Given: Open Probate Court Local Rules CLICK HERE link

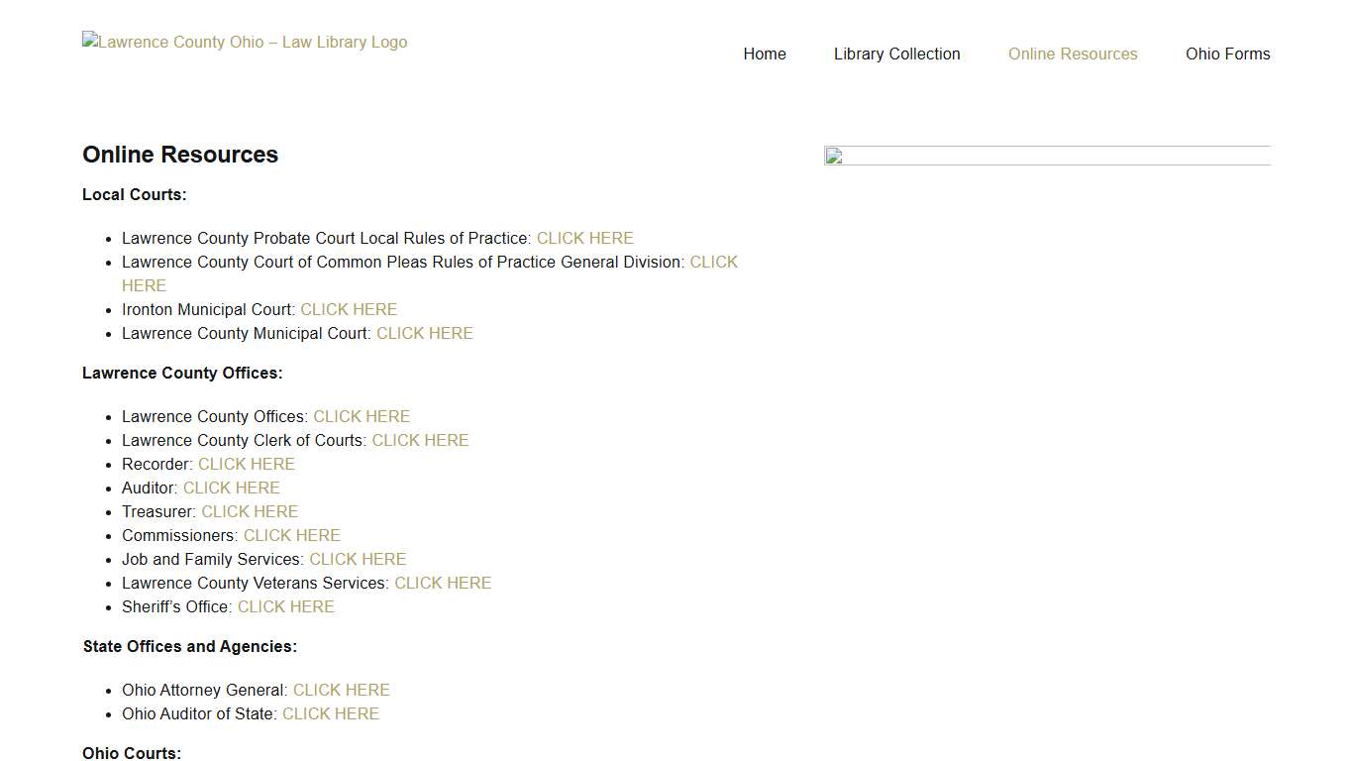Looking at the screenshot, I should point(584,238).
